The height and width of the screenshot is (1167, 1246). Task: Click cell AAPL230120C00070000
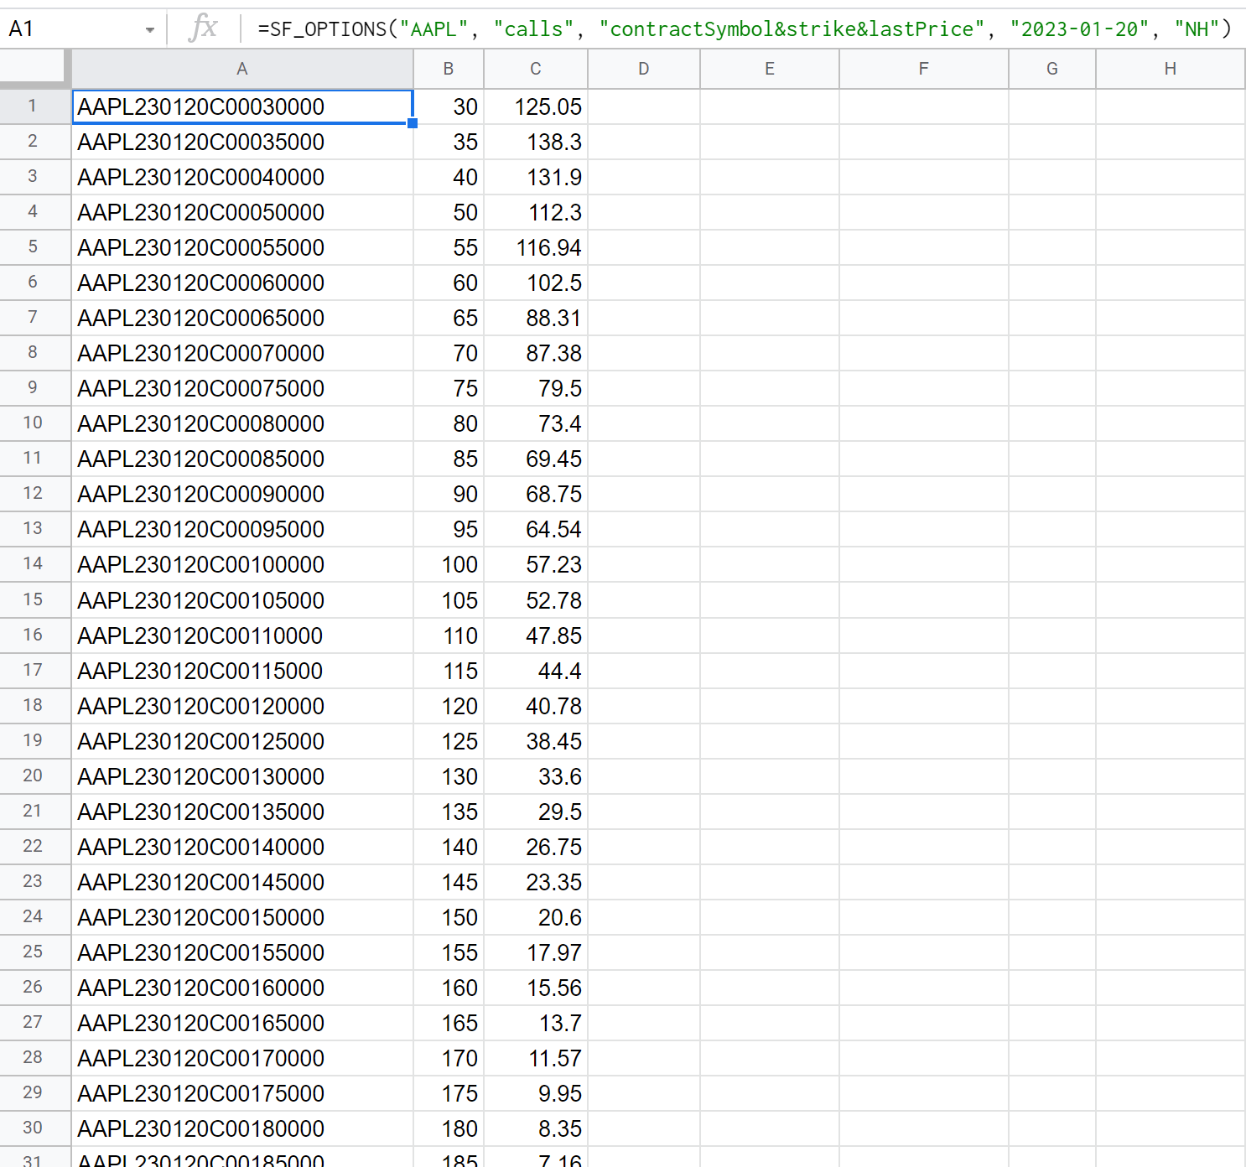click(x=242, y=353)
